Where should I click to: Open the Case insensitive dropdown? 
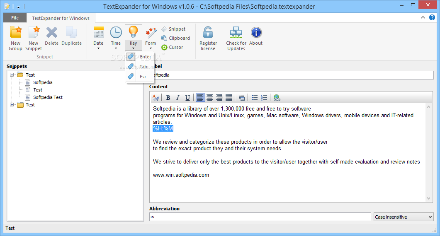point(404,217)
